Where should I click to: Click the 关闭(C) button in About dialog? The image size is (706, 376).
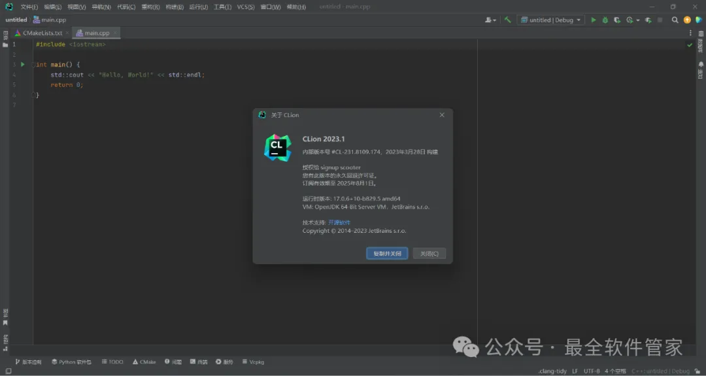pos(429,254)
